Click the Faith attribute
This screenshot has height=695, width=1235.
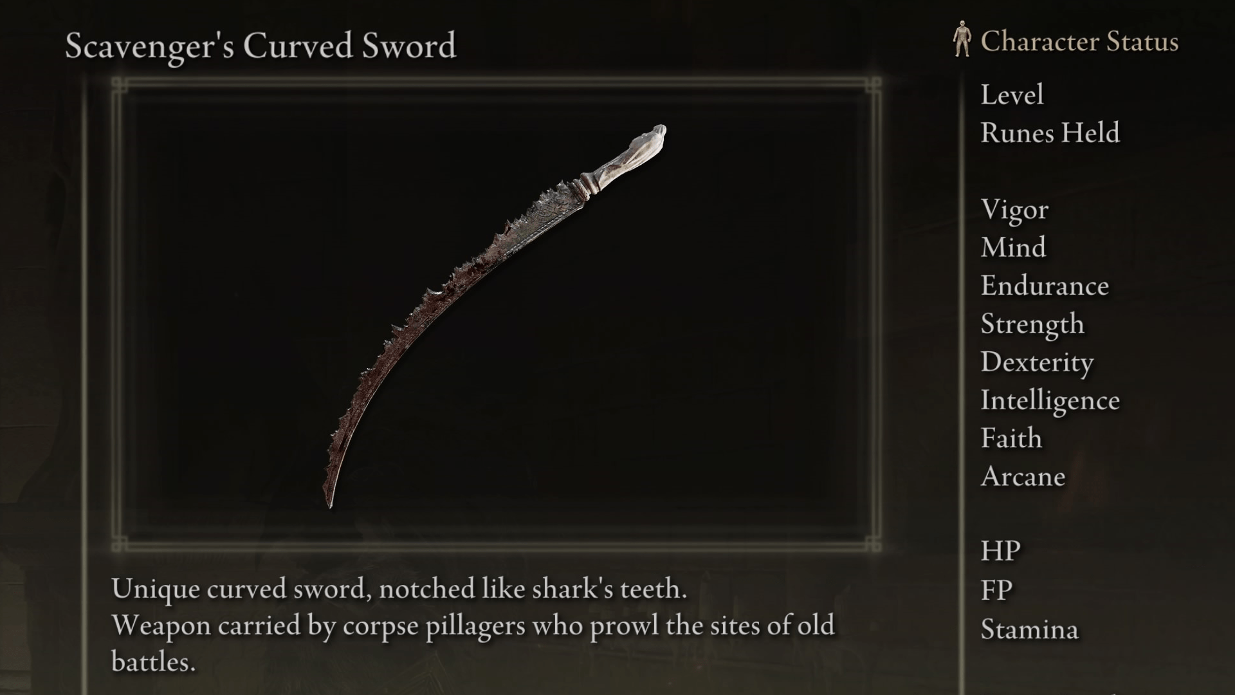tap(1011, 439)
